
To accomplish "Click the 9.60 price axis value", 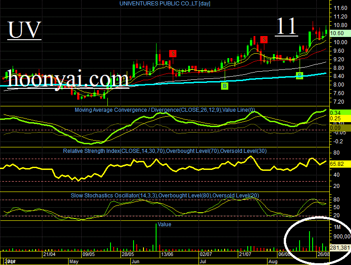I will 339,51.
